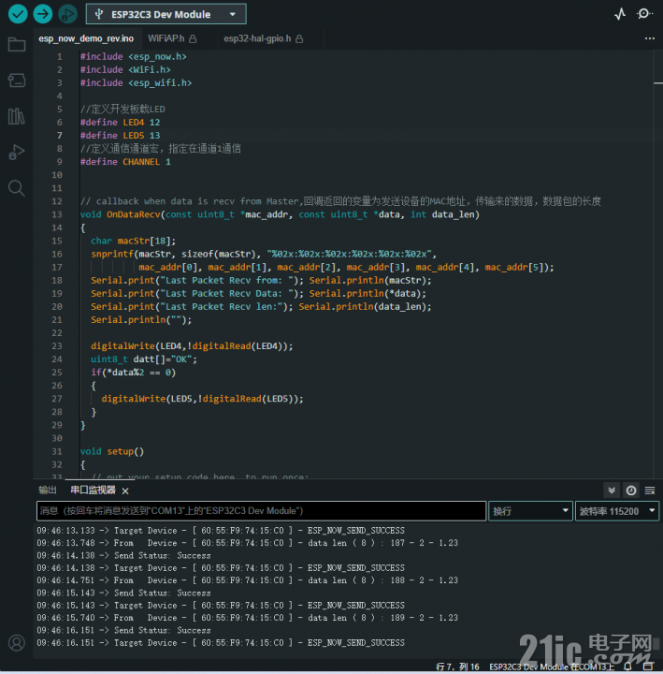Click the '#define LED4 12' code line
This screenshot has width=663, height=674.
[121, 123]
